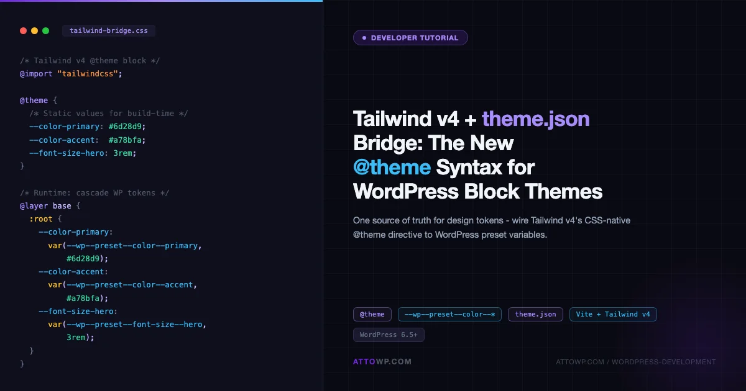Image resolution: width=746 pixels, height=391 pixels.
Task: Click the subtitle "One source of truth" line
Action: pyautogui.click(x=492, y=220)
